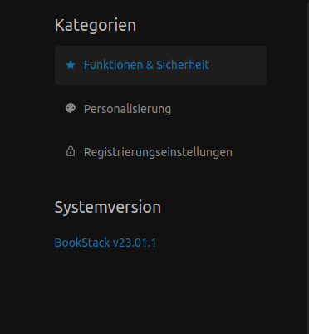Image resolution: width=309 pixels, height=334 pixels.
Task: Go to registration settings in Kategorien list
Action: click(160, 152)
